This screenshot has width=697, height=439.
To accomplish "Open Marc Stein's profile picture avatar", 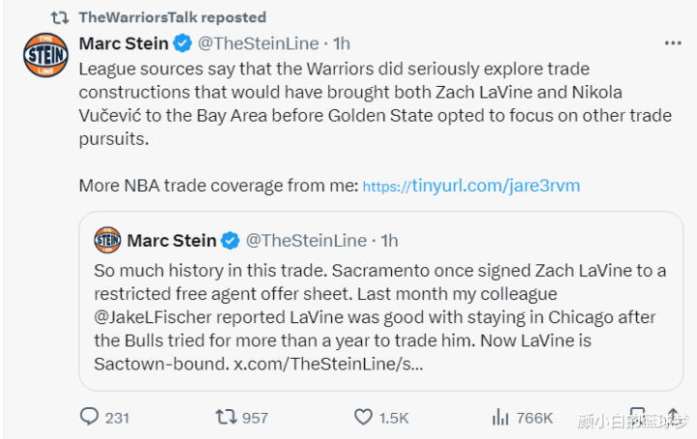I will (x=45, y=54).
